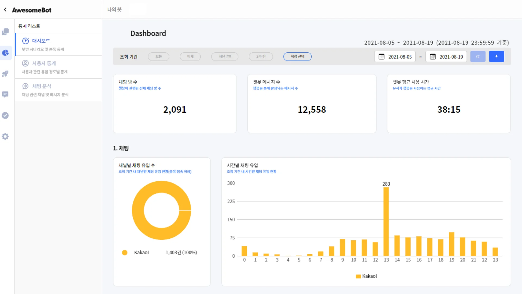The width and height of the screenshot is (522, 294).
Task: Open the end date picker 2021-08-19
Action: (446, 56)
